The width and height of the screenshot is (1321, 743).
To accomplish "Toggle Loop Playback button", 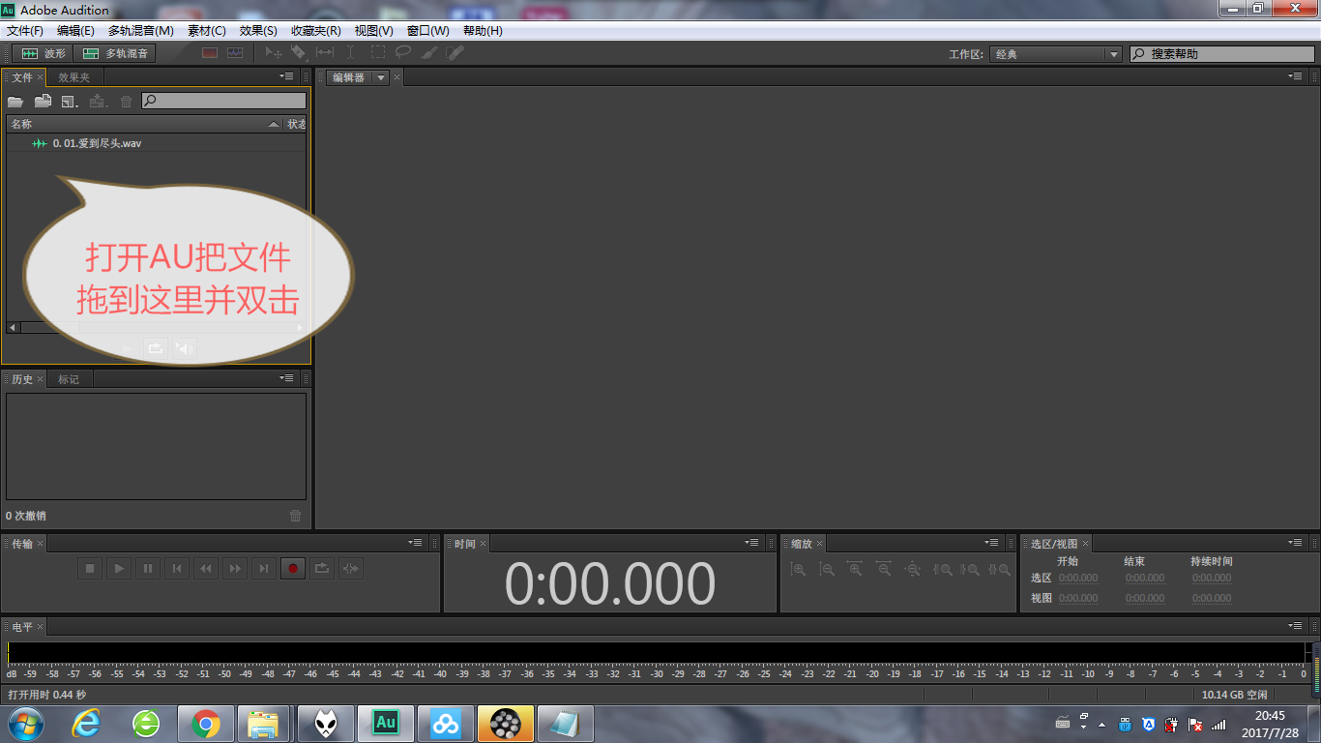I will tap(322, 569).
